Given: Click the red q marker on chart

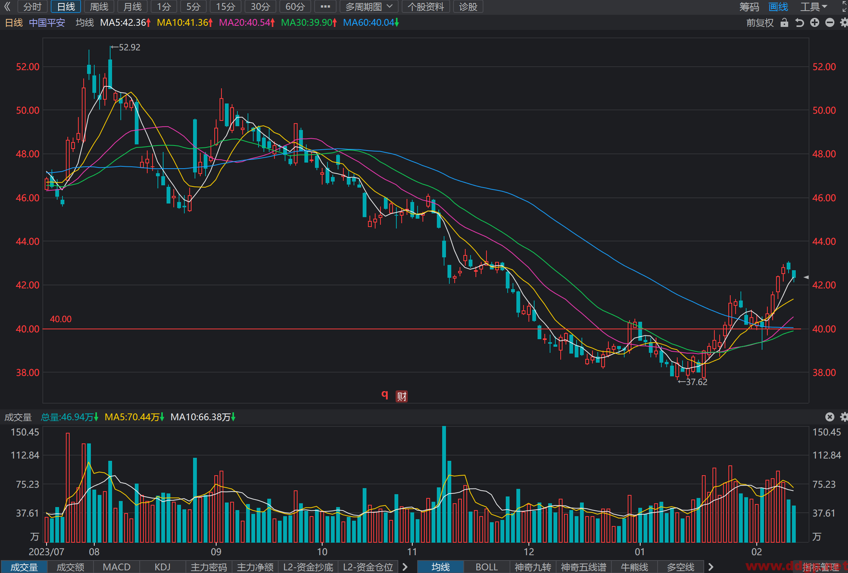Looking at the screenshot, I should (385, 395).
